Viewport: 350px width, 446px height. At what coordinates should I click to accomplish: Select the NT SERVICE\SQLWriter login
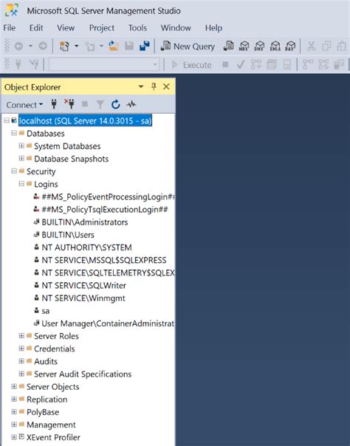[83, 285]
